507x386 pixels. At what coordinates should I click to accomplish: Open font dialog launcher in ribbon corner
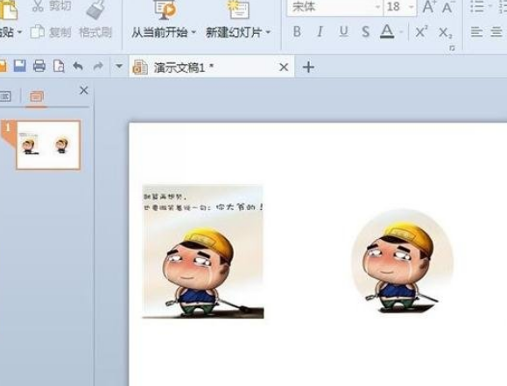pos(452,48)
